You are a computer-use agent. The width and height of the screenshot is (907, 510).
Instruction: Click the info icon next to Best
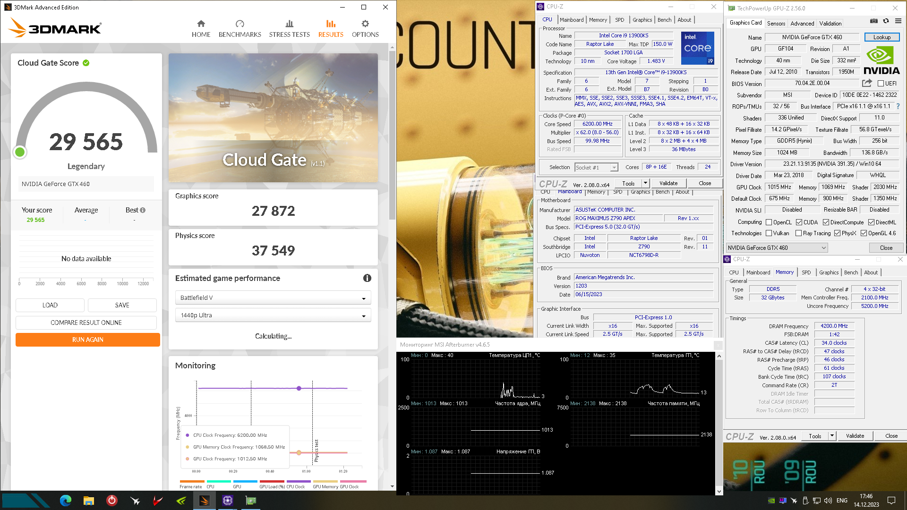pyautogui.click(x=143, y=210)
